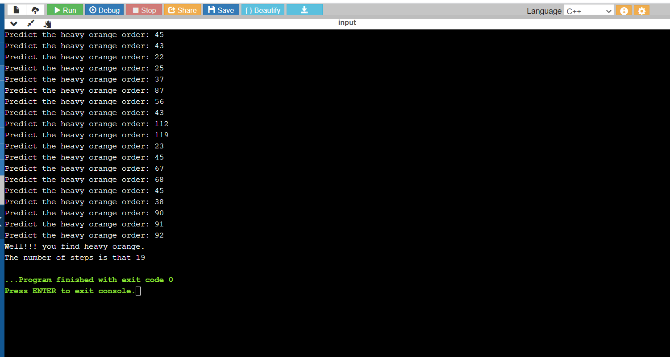670x357 pixels.
Task: Click the shrink console size arrows icon
Action: click(x=31, y=24)
